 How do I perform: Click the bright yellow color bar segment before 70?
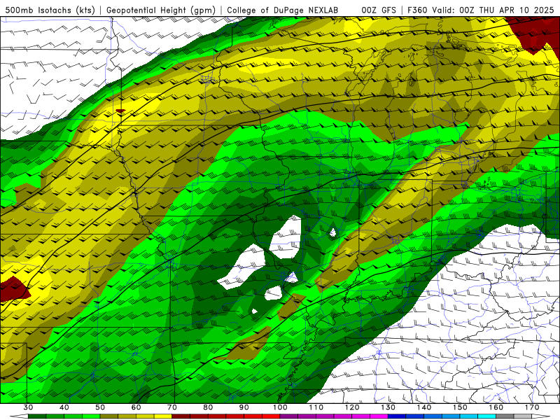coord(163,416)
